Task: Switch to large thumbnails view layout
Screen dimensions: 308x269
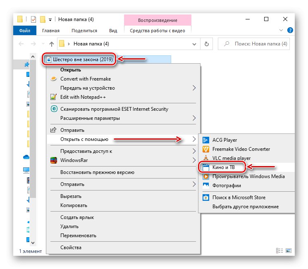Action: 288,251
